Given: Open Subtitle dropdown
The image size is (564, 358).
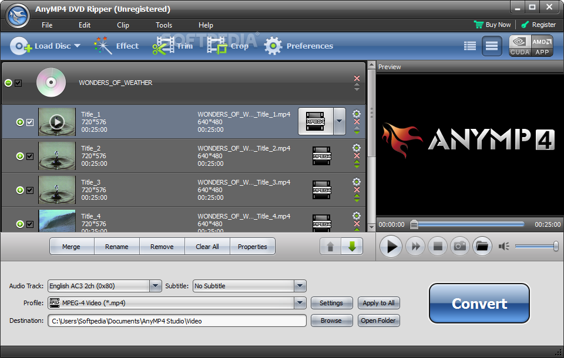Looking at the screenshot, I should [300, 286].
